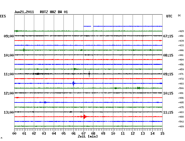Click the green spike near minute 01

(x=24, y=50)
